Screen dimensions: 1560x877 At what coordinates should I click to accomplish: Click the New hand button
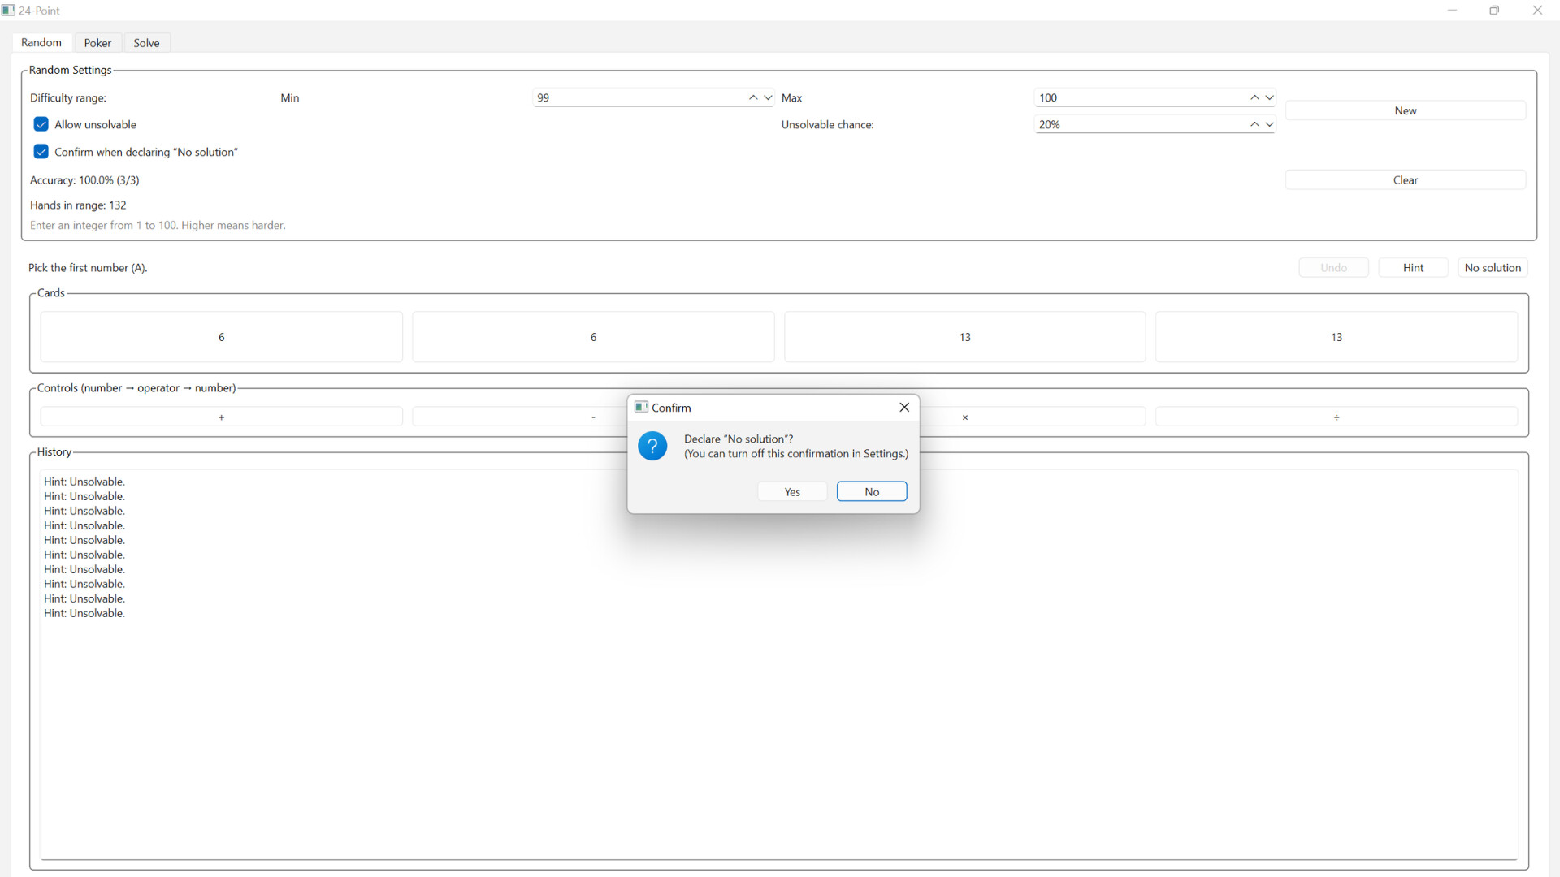click(x=1405, y=110)
